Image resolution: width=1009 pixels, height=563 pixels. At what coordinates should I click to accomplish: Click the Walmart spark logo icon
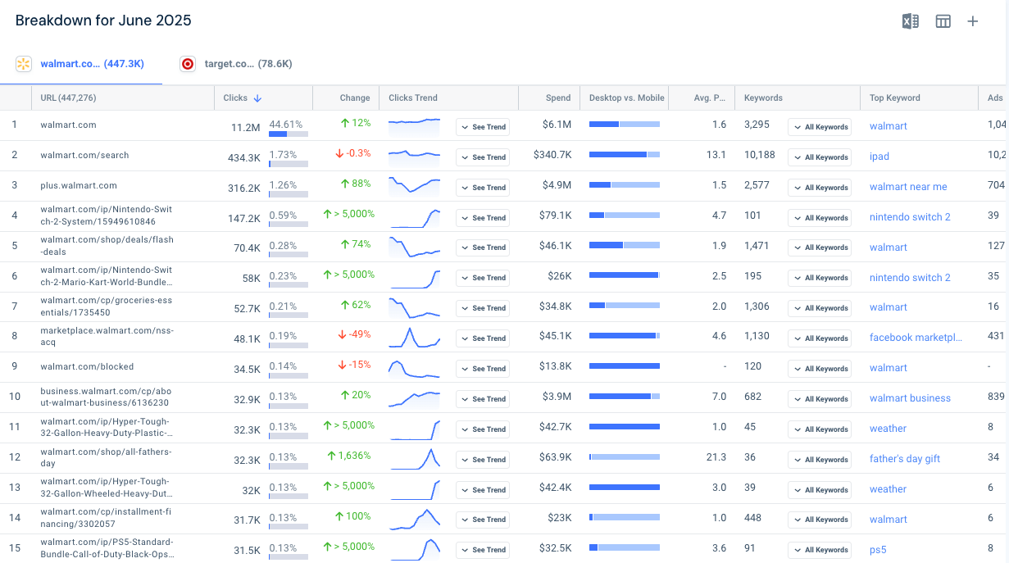(x=24, y=63)
